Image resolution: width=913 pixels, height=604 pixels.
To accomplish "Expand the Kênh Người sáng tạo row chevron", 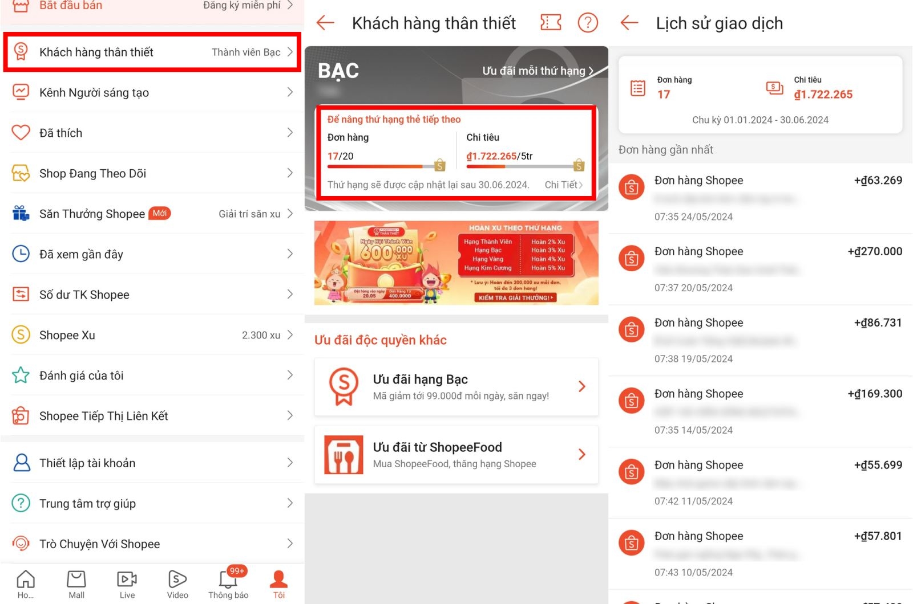I will click(x=290, y=92).
